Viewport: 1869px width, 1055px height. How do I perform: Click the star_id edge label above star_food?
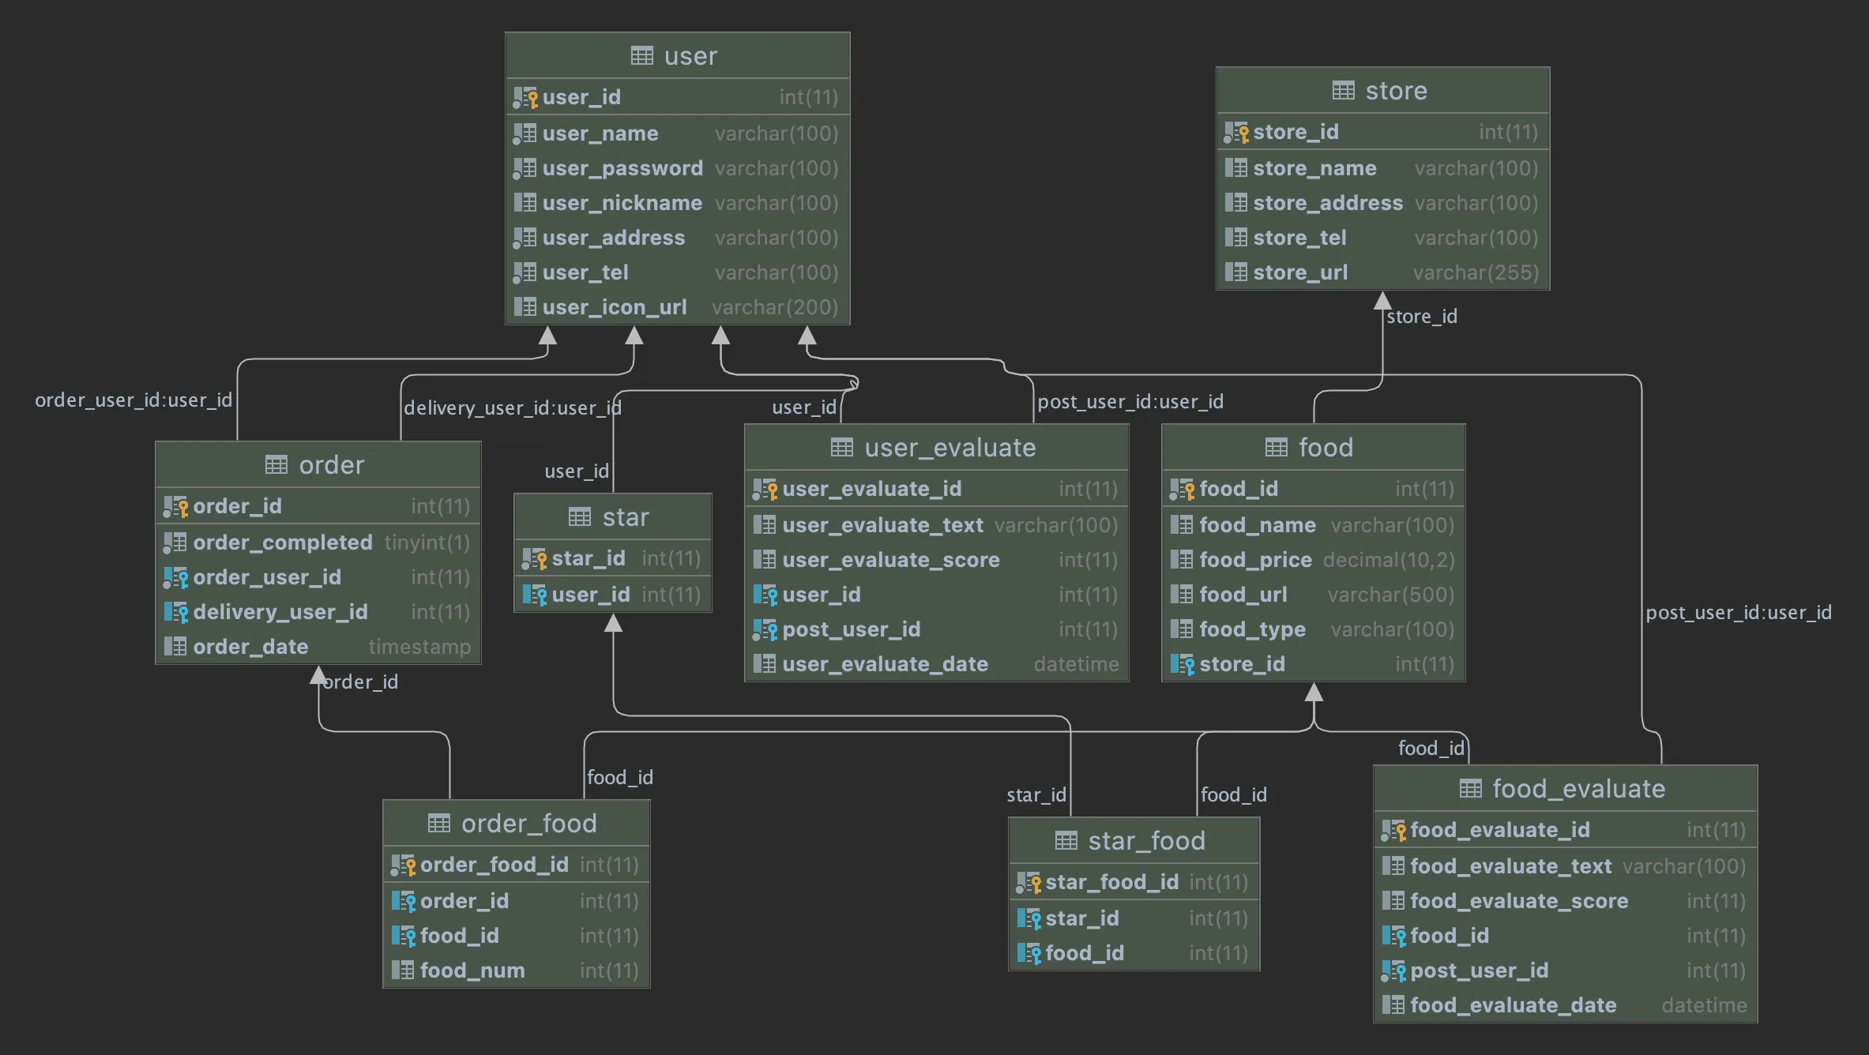[x=1036, y=795]
